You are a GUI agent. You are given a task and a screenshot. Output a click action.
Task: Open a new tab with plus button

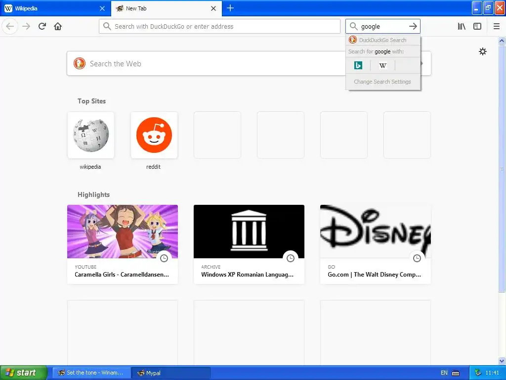[x=230, y=8]
